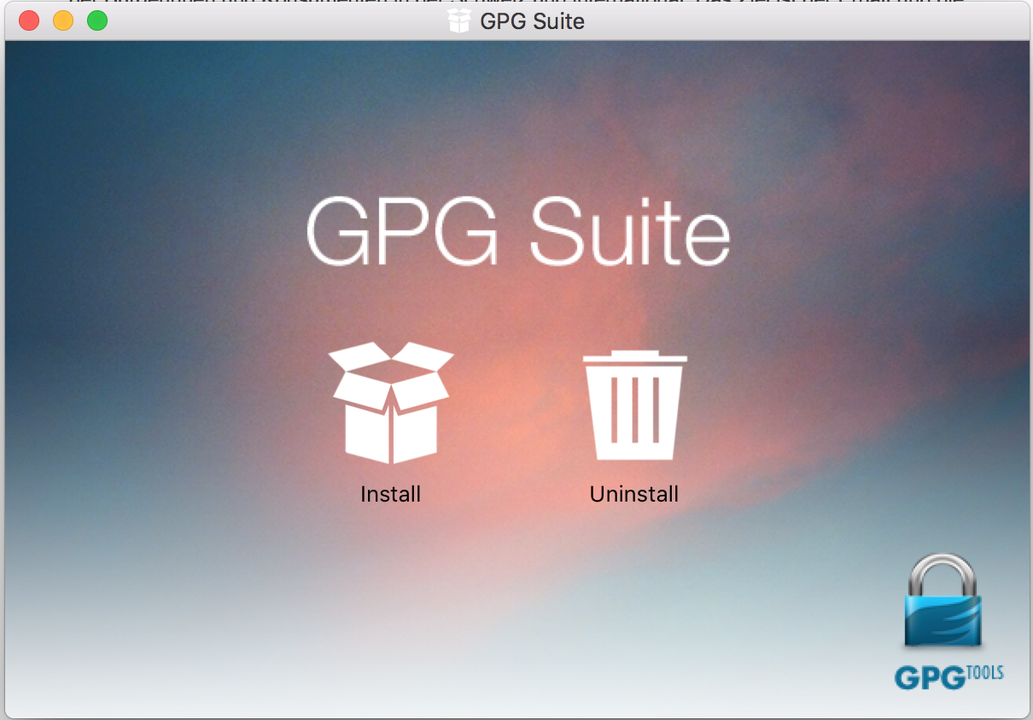Click the large GPG Suite heading
This screenshot has width=1033, height=720.
click(518, 232)
